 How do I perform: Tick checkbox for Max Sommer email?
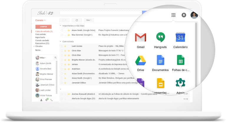tap(62, 35)
